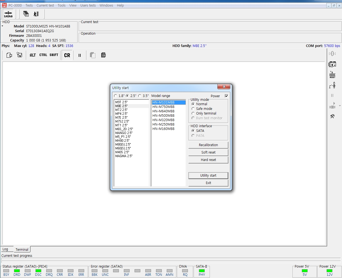
Task: Select HN-M500MBB in Model range list
Action: 163,116
